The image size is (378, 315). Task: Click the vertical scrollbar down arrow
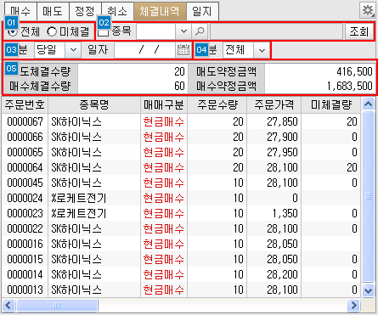click(x=368, y=290)
